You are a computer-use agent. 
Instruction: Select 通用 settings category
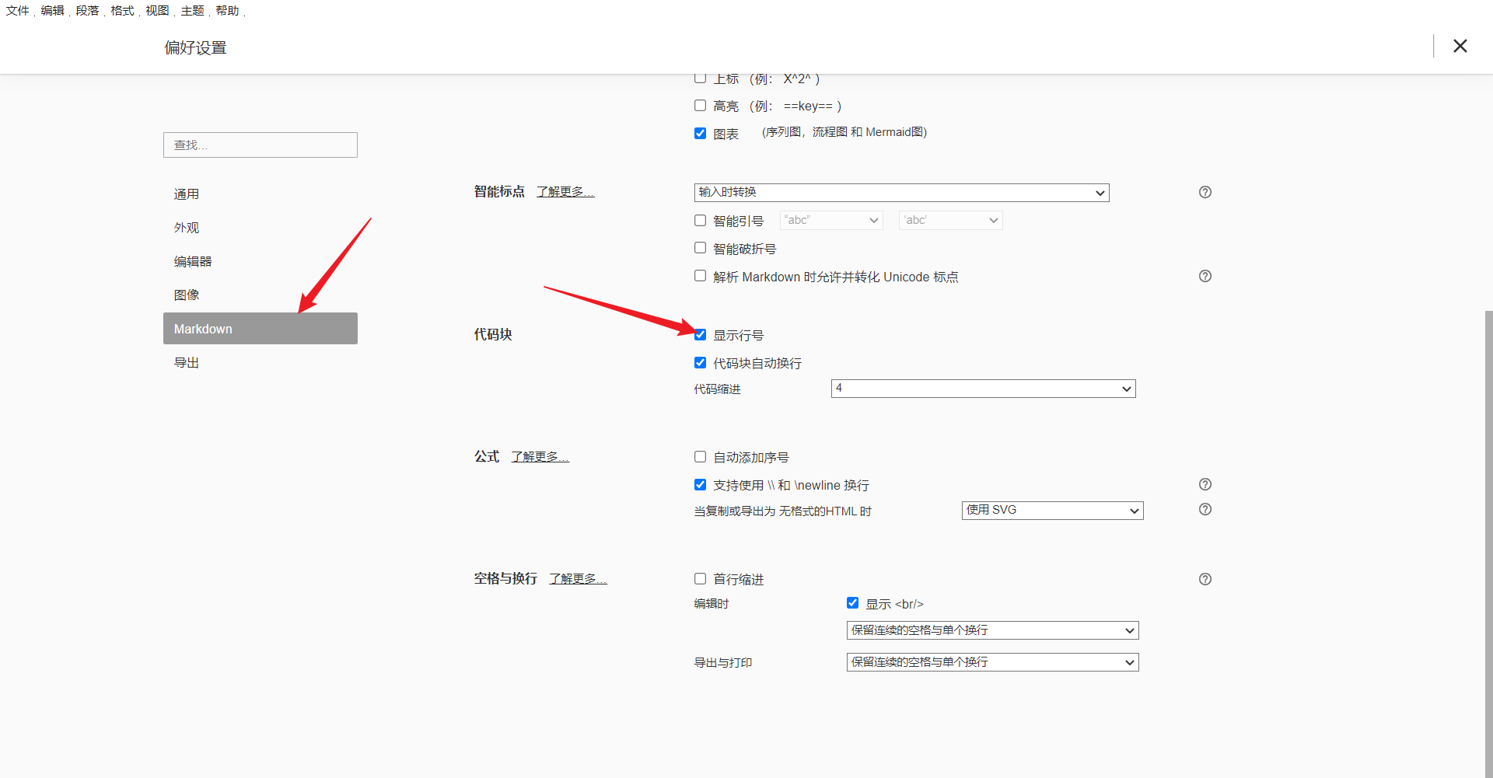260,194
